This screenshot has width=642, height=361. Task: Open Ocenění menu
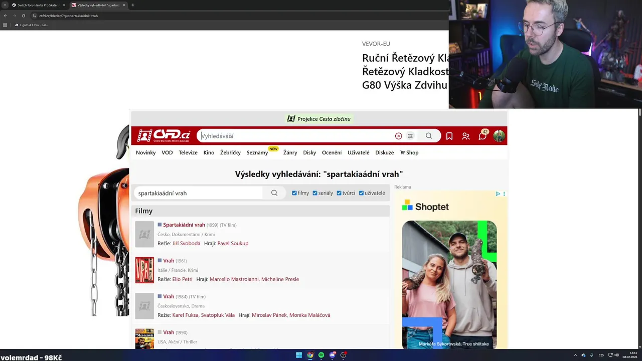(x=332, y=152)
